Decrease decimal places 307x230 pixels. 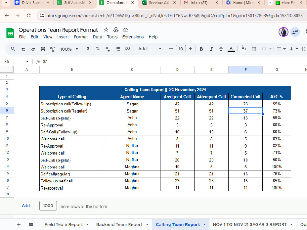point(107,49)
